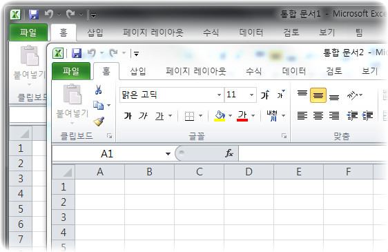The height and width of the screenshot is (252, 388).
Task: Click the Save icon in 통합 문서2 window
Action: tap(77, 53)
